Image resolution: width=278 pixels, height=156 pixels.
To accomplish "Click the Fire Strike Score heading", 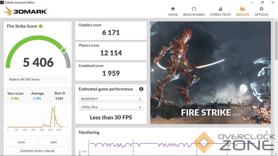I will click(22, 26).
